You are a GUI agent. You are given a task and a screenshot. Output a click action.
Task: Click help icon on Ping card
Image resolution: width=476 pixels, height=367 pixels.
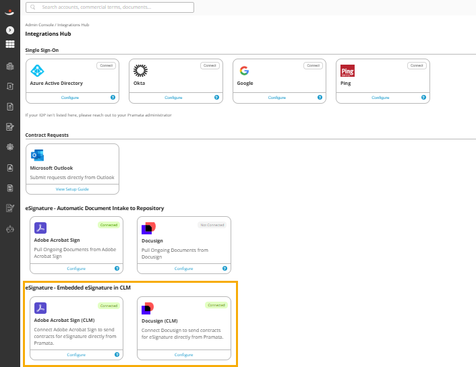[x=423, y=98]
